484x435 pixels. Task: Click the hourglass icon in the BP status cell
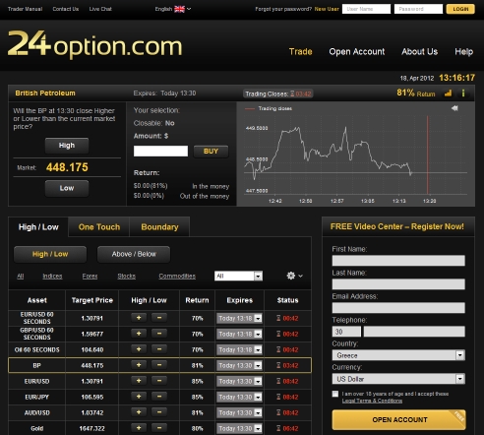(278, 365)
